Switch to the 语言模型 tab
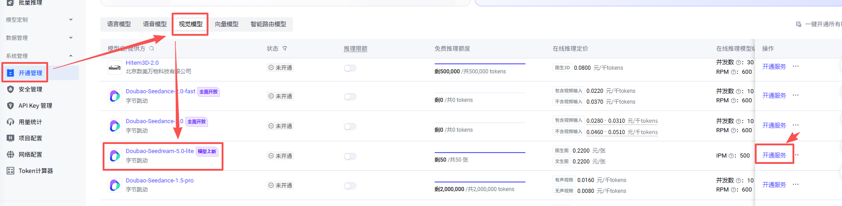Screen dimensions: 842x206 click(x=119, y=24)
